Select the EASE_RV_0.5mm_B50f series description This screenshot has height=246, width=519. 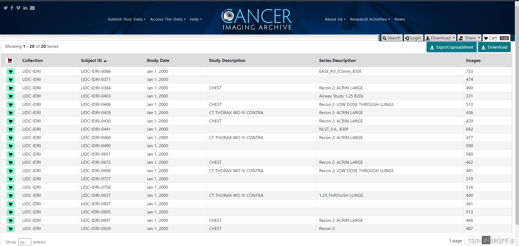(340, 71)
